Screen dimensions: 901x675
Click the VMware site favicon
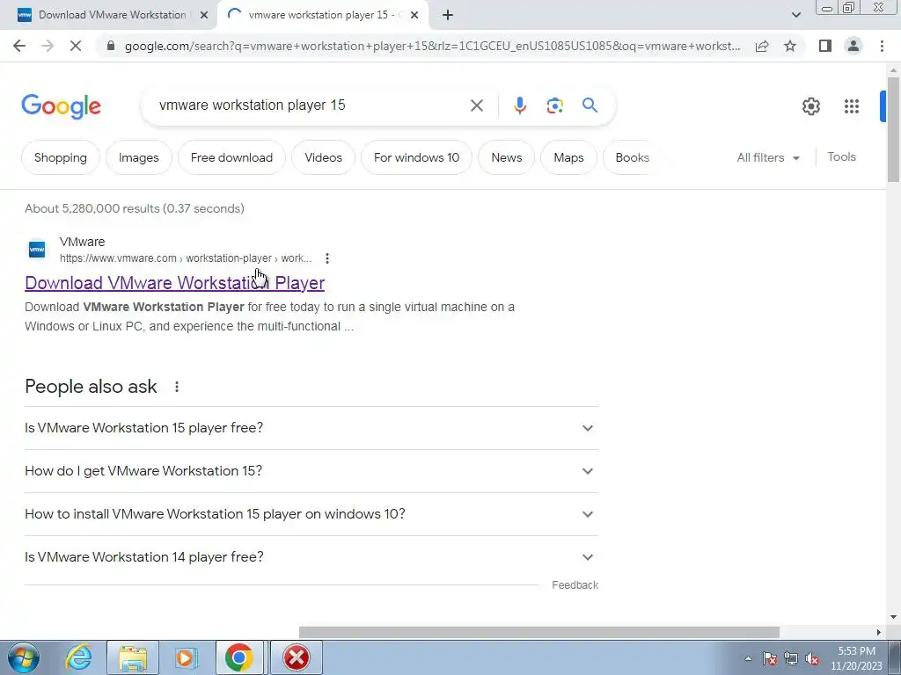(x=37, y=250)
